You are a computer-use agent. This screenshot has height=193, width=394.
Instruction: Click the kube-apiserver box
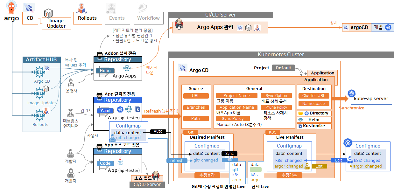click(x=371, y=99)
